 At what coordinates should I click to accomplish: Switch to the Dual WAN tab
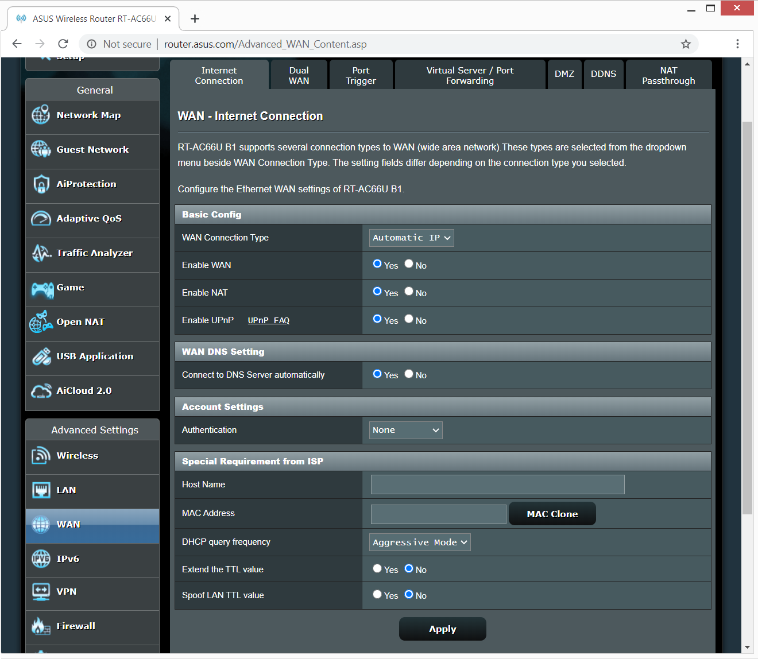click(x=299, y=75)
